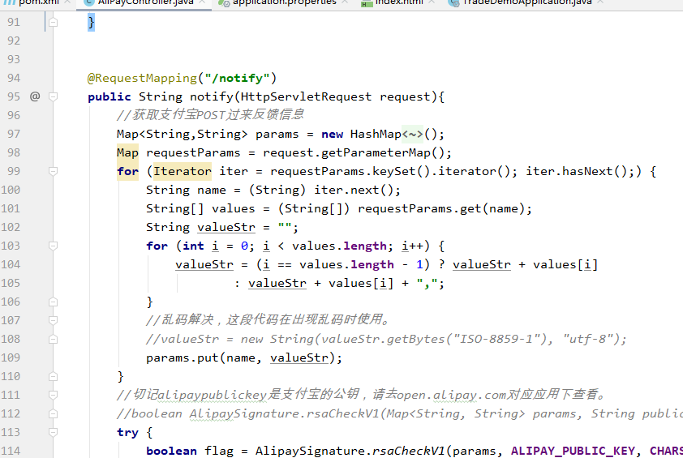Close the pom.xml tab
Screen dimensions: 683x458
point(67,2)
